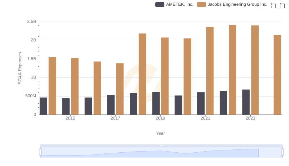Click the Year axis title
Image resolution: width=289 pixels, height=166 pixels.
point(160,133)
